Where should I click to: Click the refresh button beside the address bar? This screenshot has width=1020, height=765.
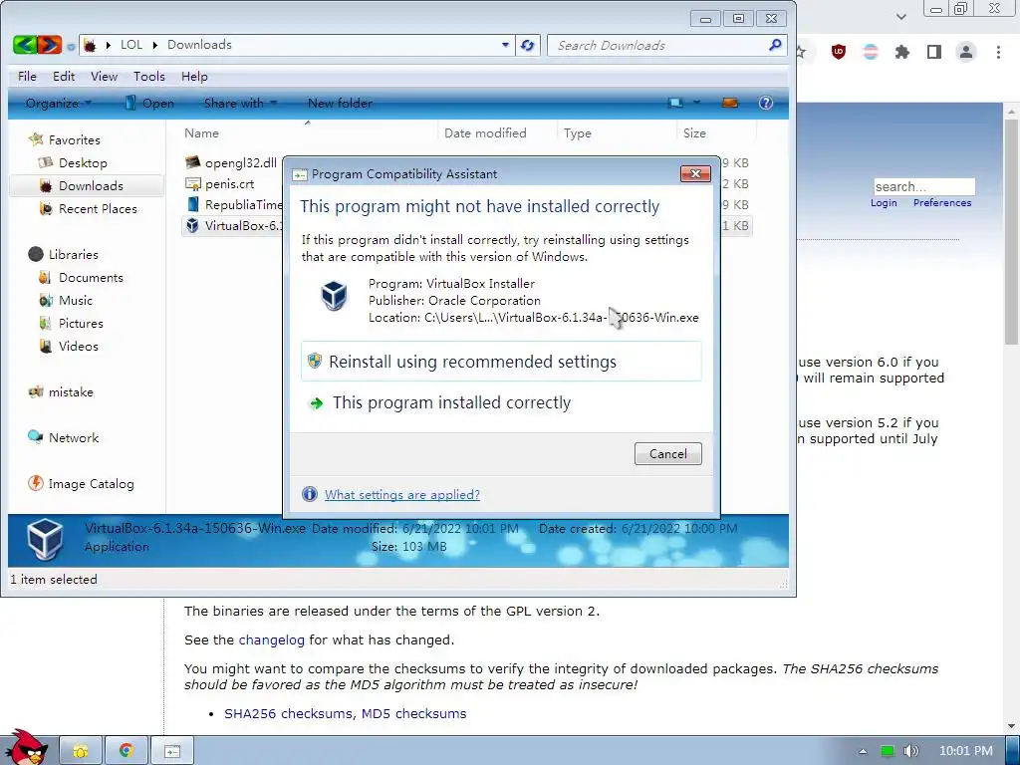528,45
